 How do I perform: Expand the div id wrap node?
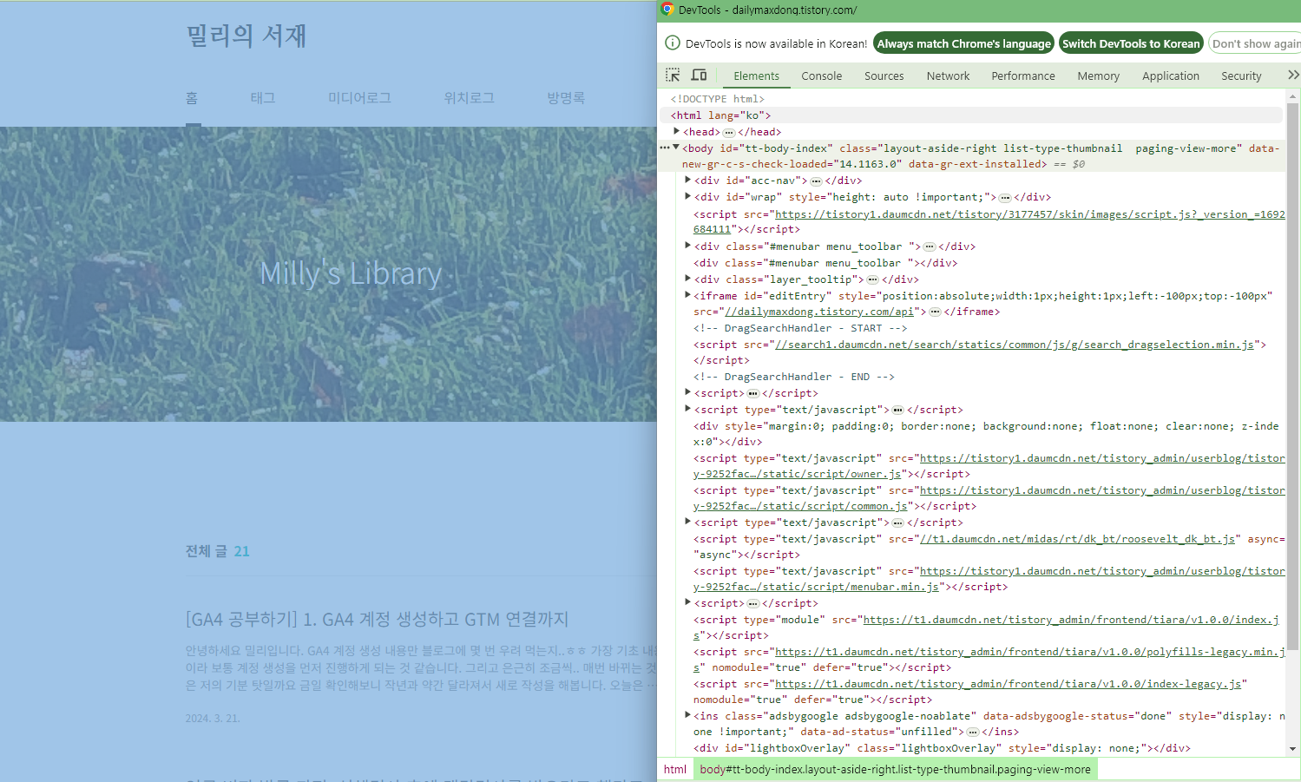687,196
